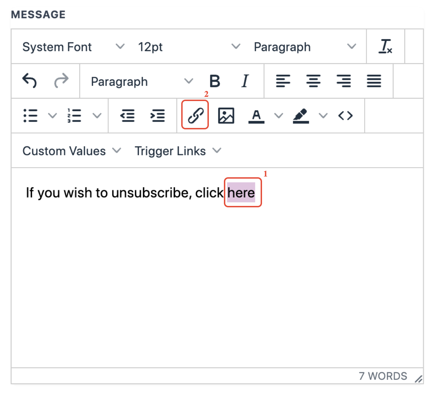Increase indent with the indent icon

point(157,115)
